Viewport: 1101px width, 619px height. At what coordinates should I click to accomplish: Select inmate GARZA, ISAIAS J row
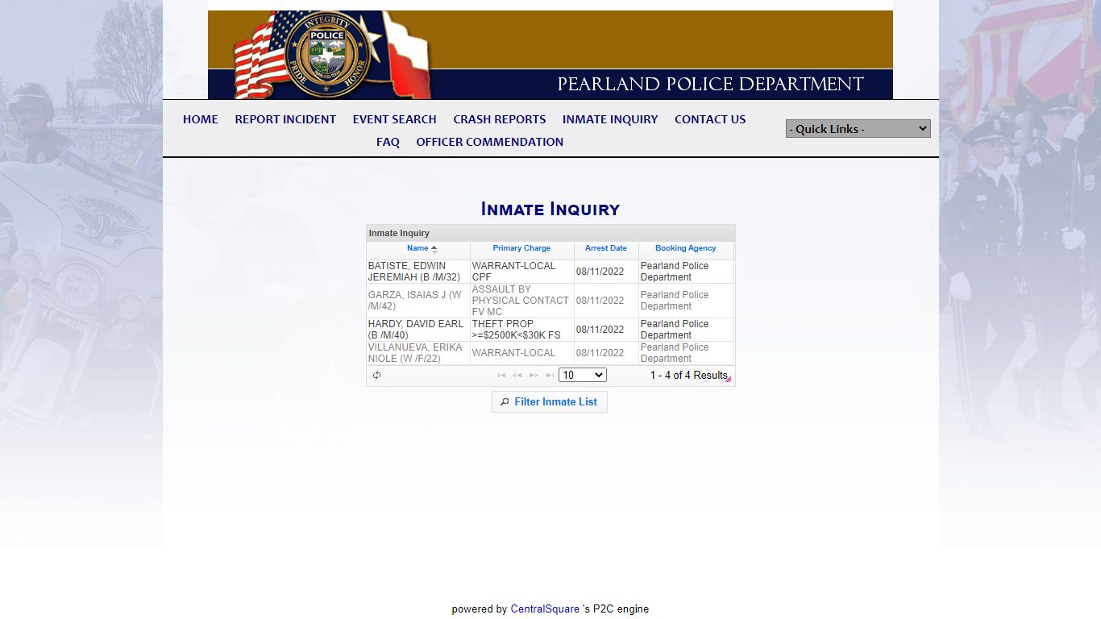click(x=550, y=301)
